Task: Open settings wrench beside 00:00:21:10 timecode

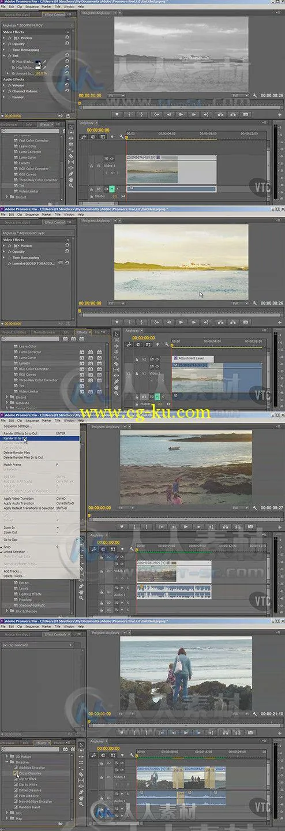Action: (255, 714)
